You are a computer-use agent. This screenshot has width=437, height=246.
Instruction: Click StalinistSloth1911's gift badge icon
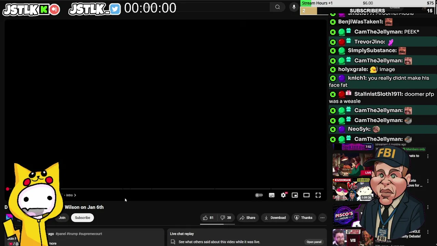click(349, 93)
